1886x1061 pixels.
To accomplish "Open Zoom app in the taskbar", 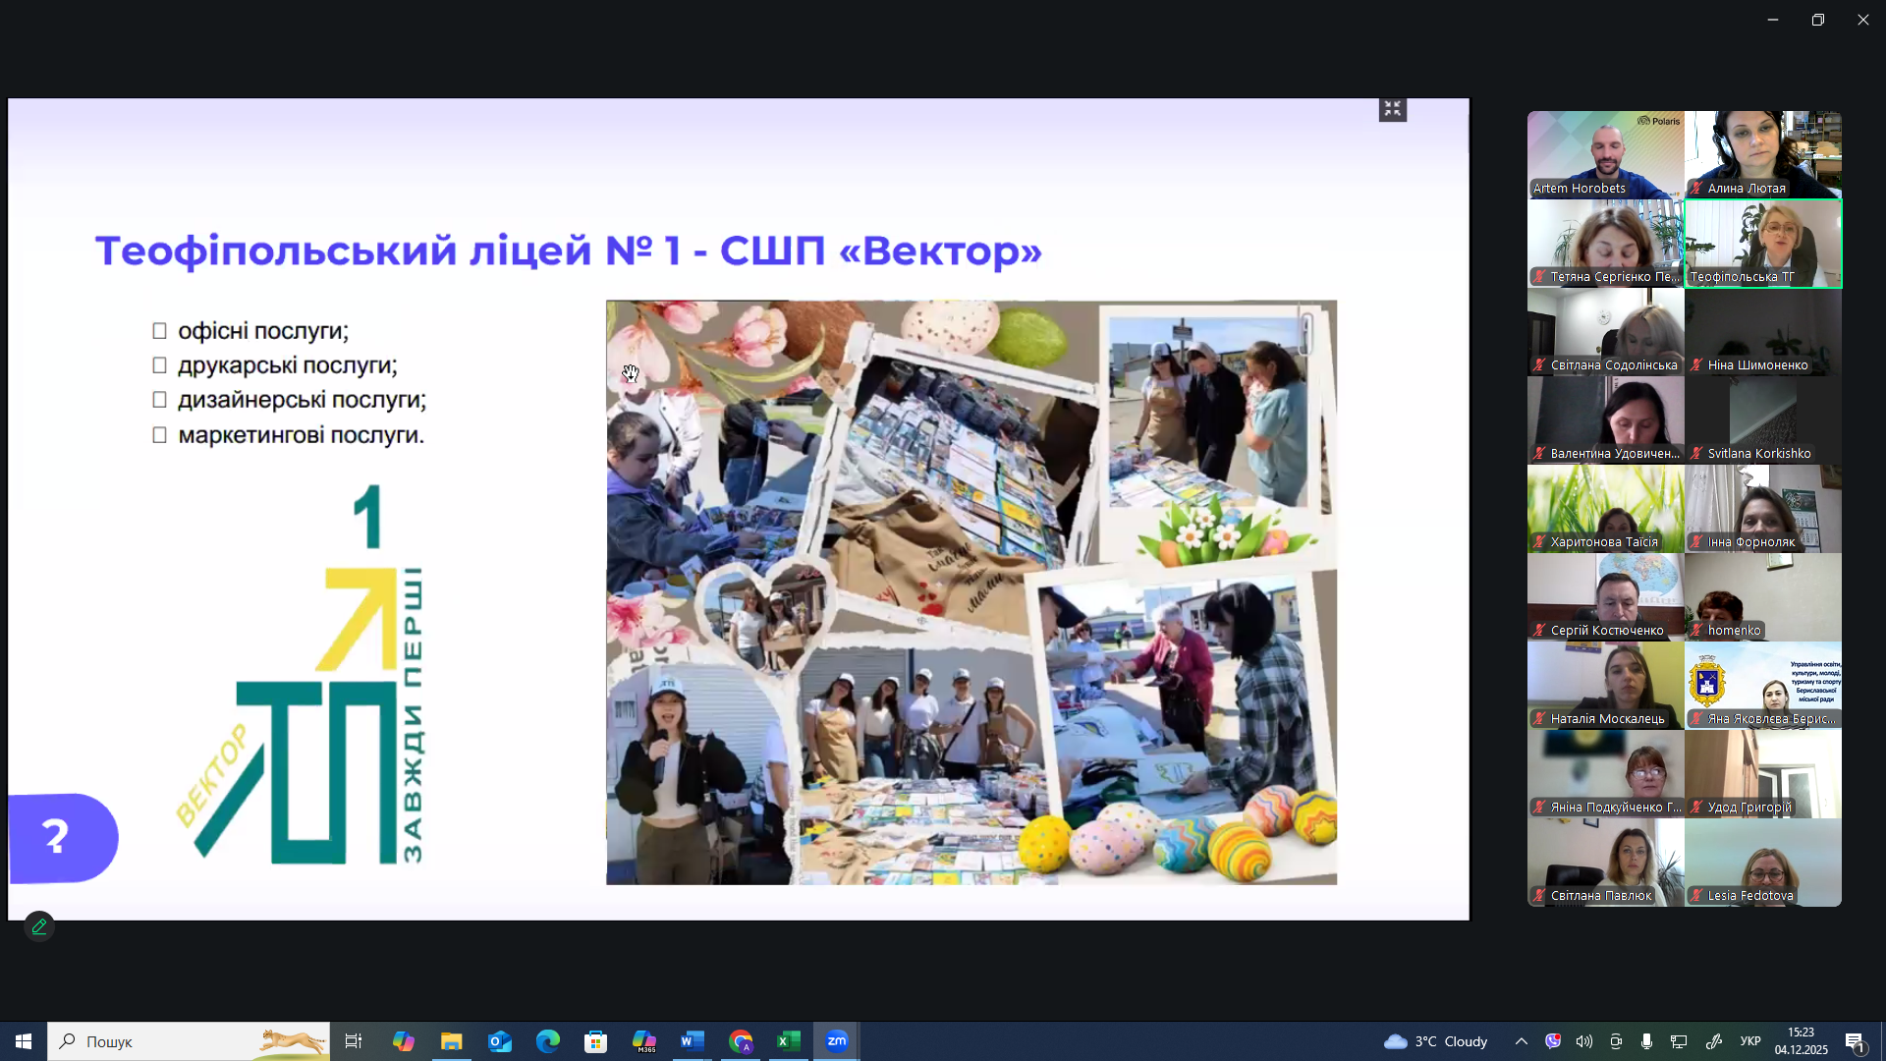I will pos(837,1041).
